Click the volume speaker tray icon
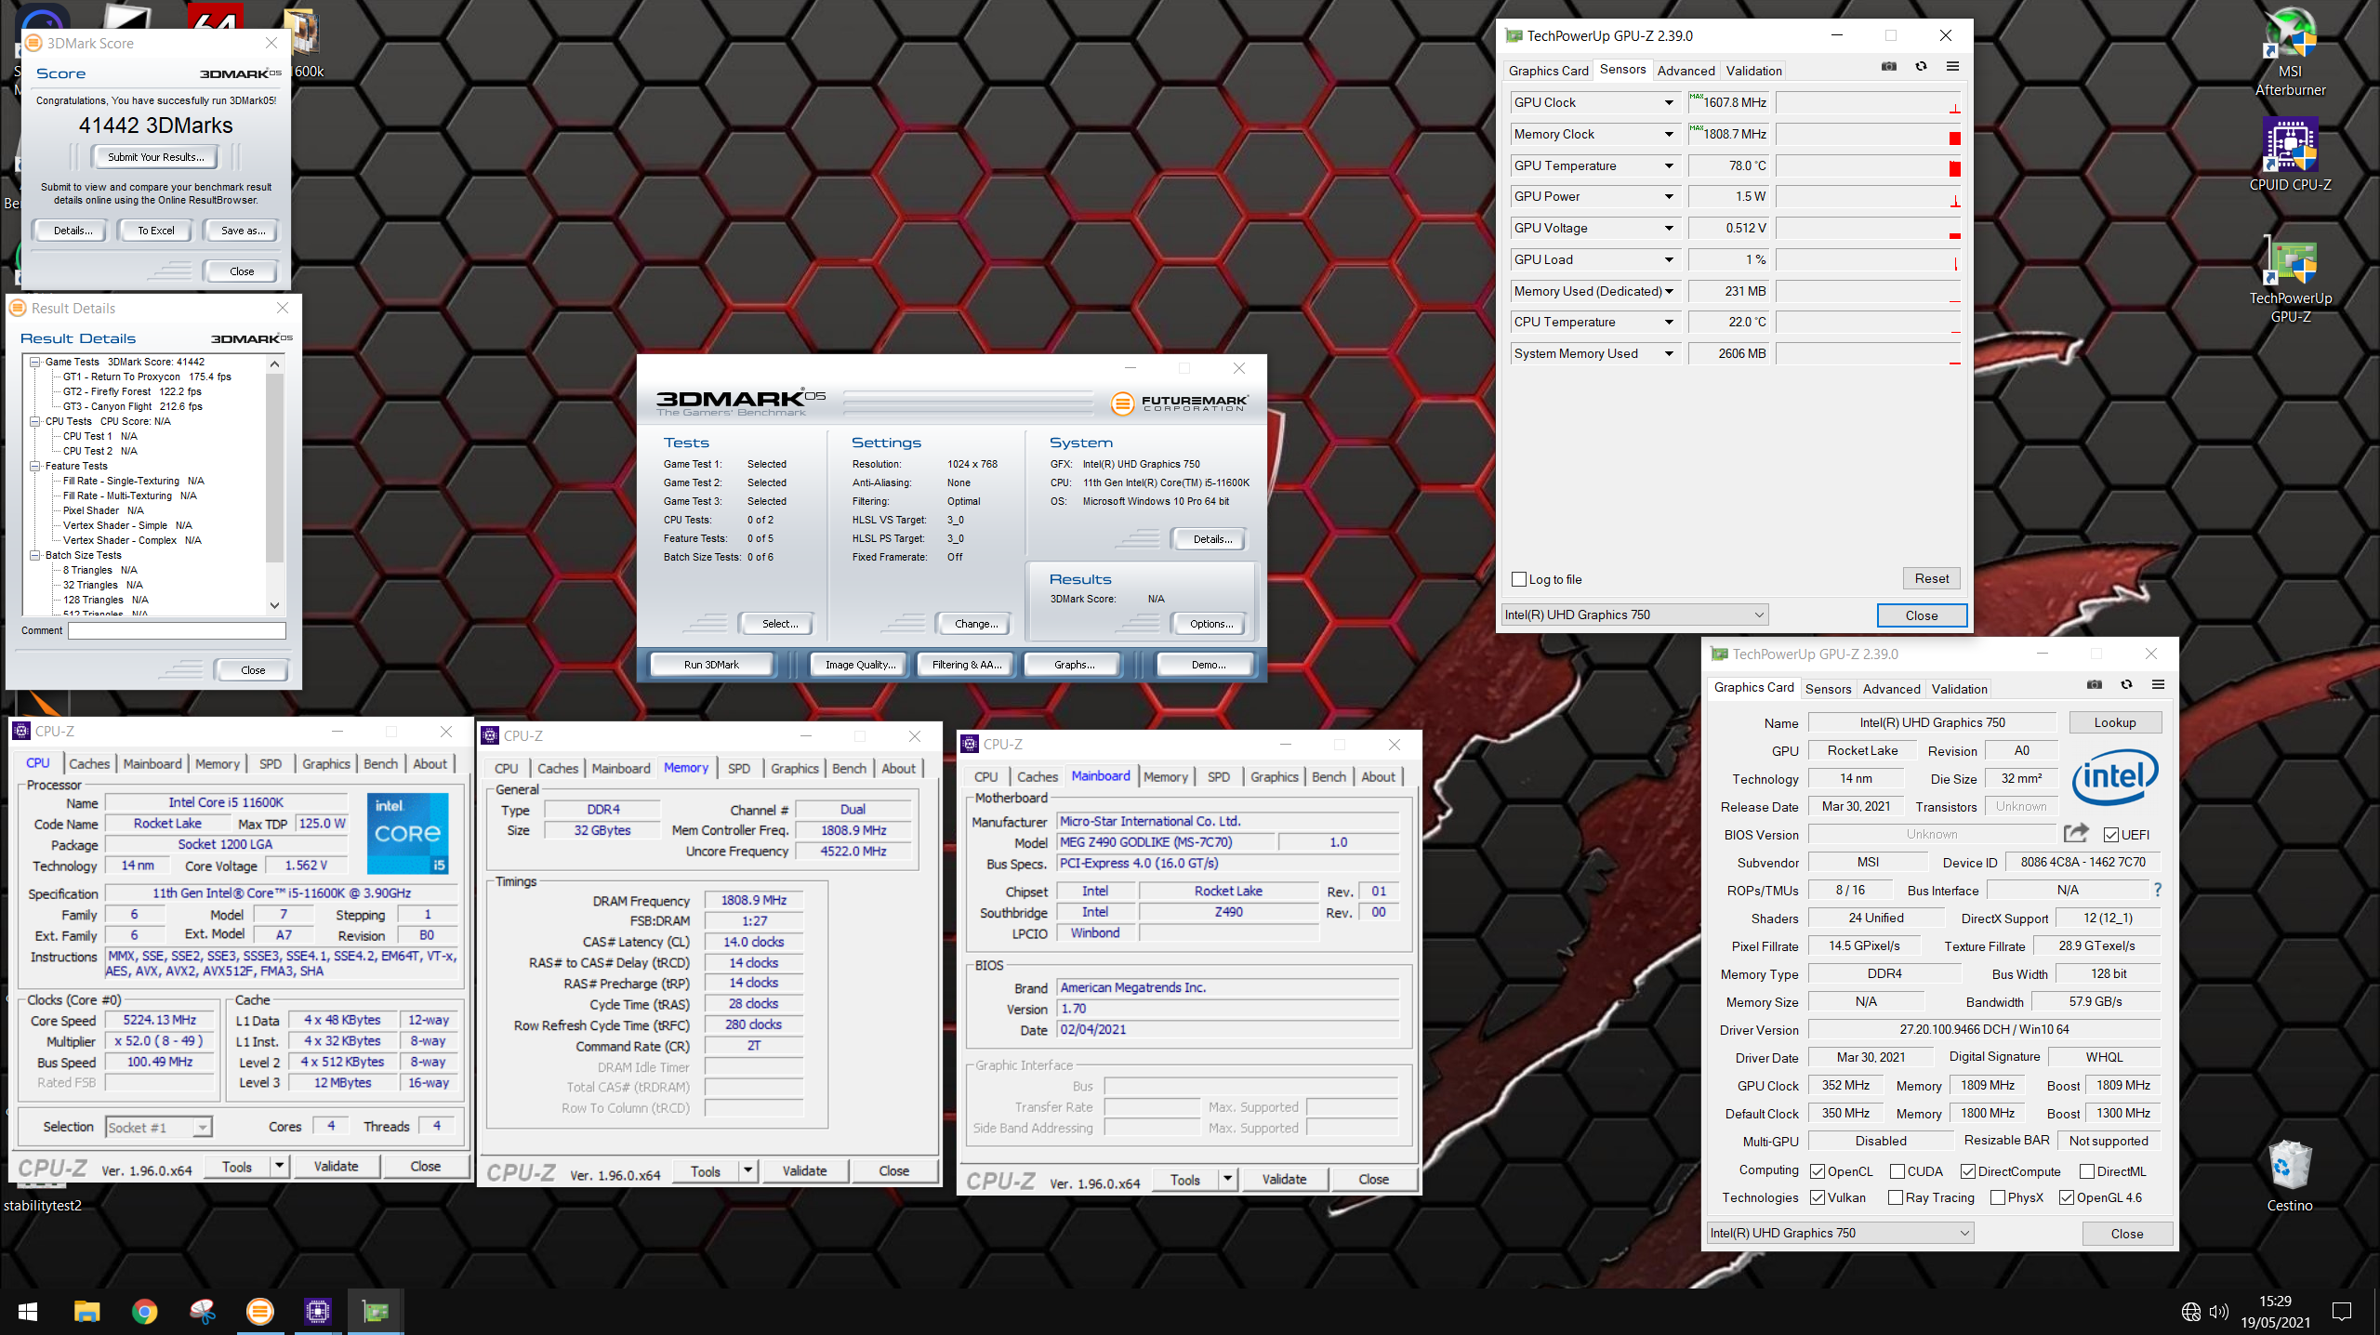The width and height of the screenshot is (2380, 1335). coord(2219,1312)
